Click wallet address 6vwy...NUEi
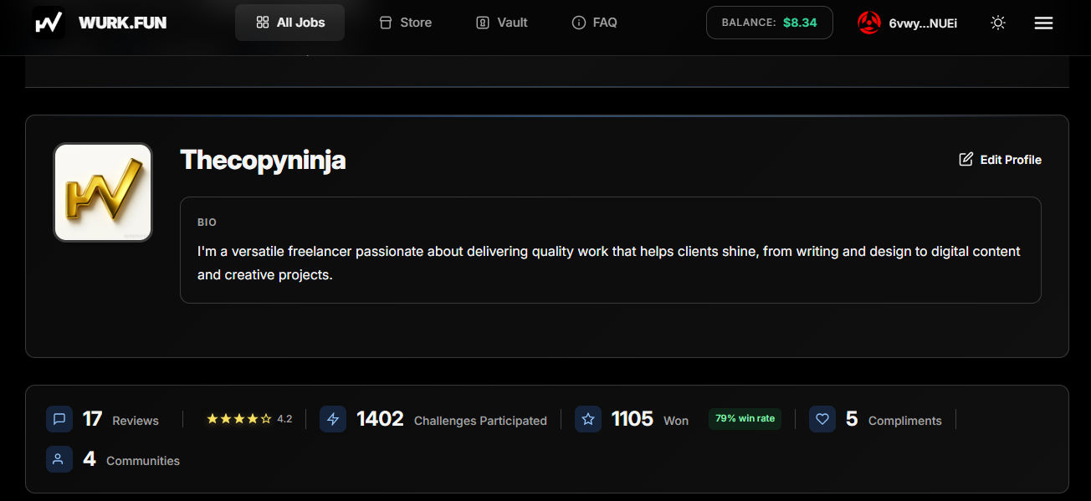Screen dimensions: 1091x501 923,23
